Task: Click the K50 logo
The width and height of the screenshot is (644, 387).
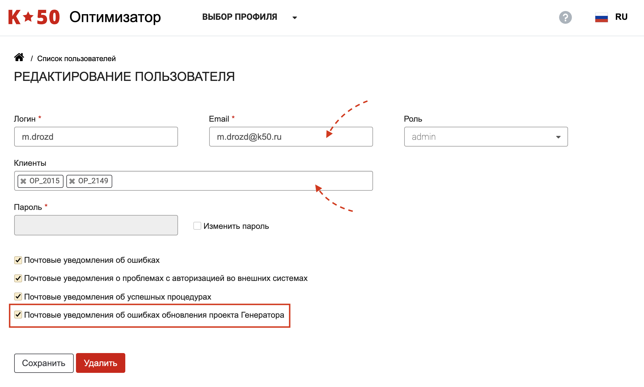Action: (34, 17)
